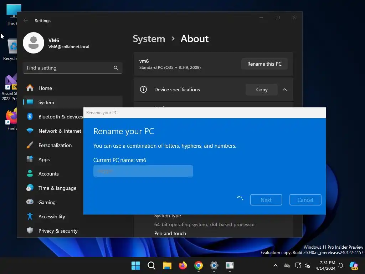Click the cloud sync-off tray icon
The height and width of the screenshot is (274, 365).
(287, 265)
